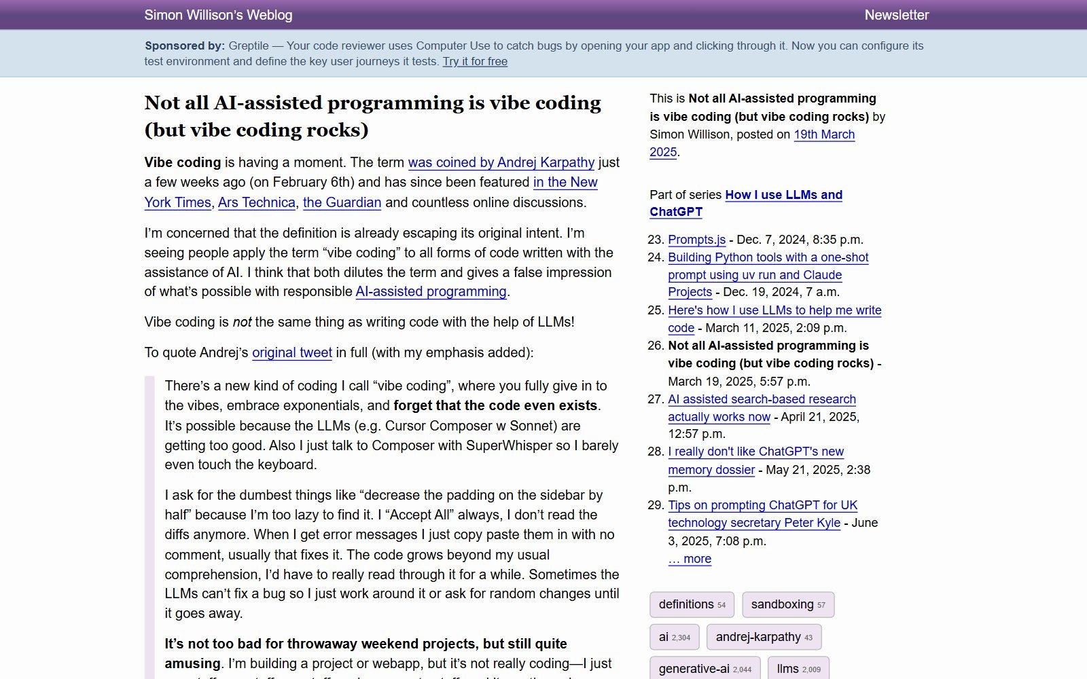Open 'the Guardian' link

pos(342,202)
